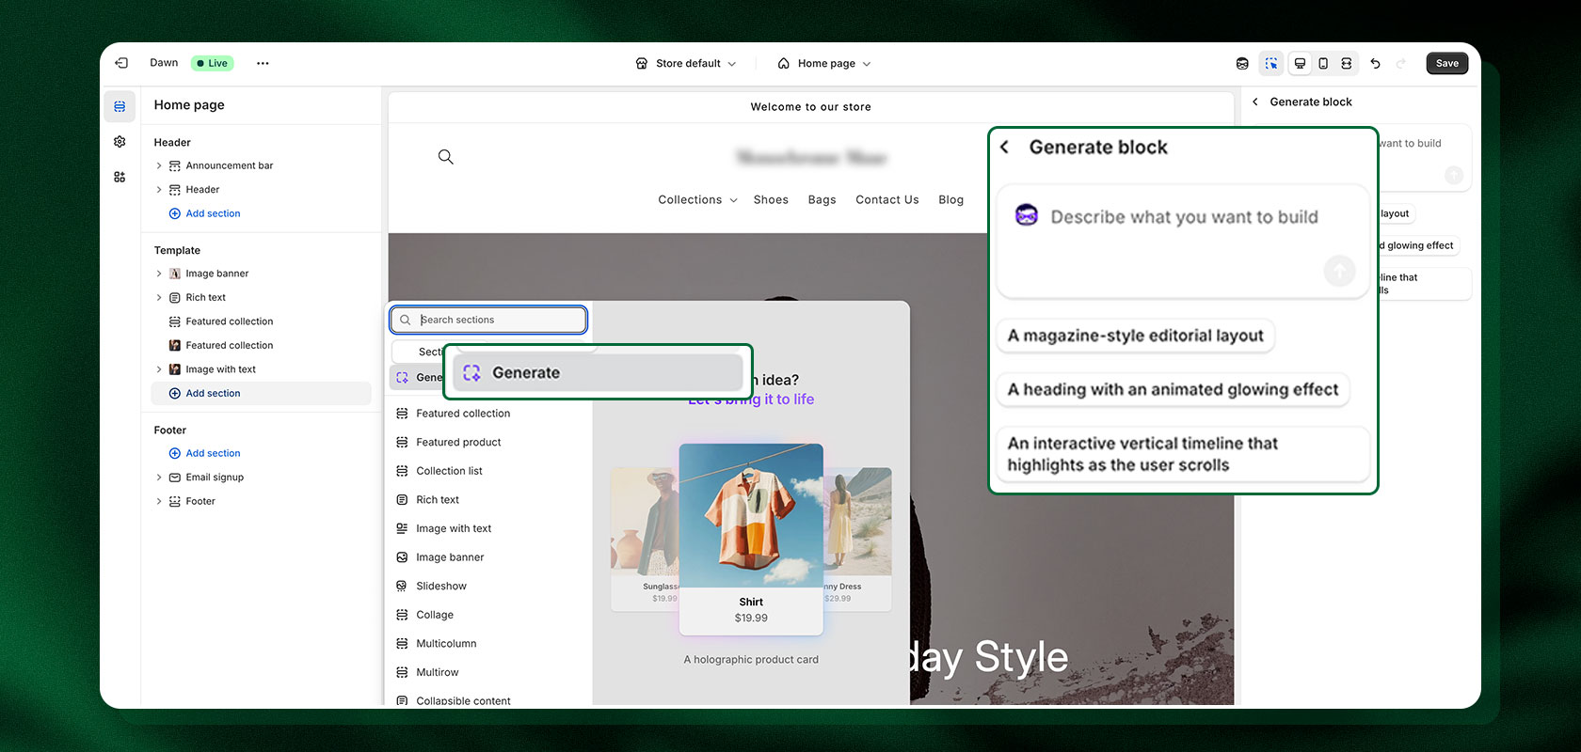Click Add section under Footer
The image size is (1581, 752).
[213, 453]
